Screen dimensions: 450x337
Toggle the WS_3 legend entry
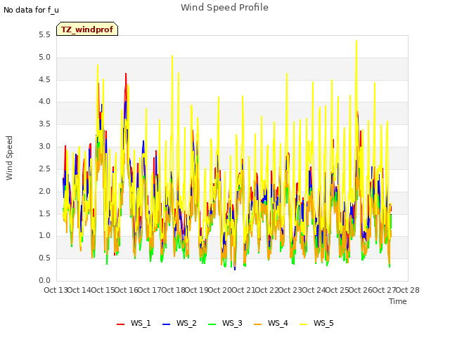point(225,323)
